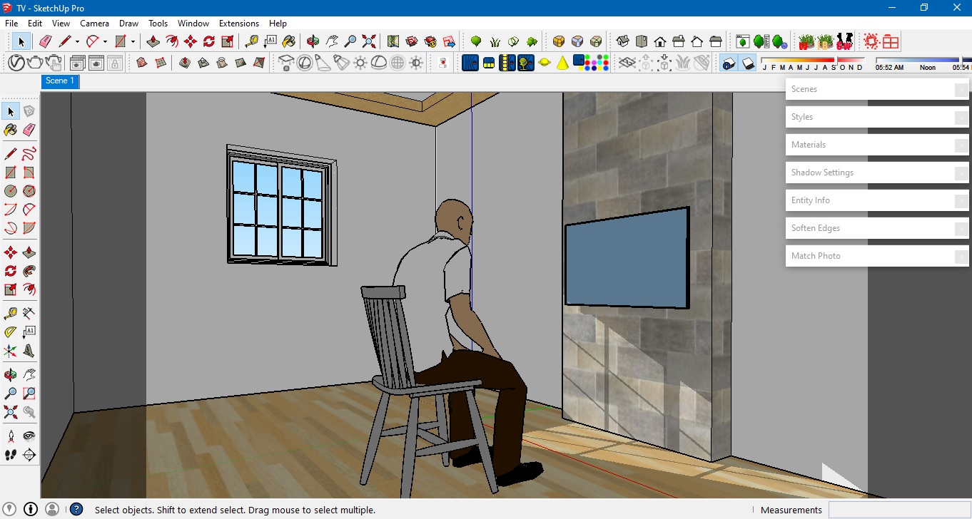Open the Arc tool dropdown arrow
Screen dimensions: 972x519
[x=105, y=41]
